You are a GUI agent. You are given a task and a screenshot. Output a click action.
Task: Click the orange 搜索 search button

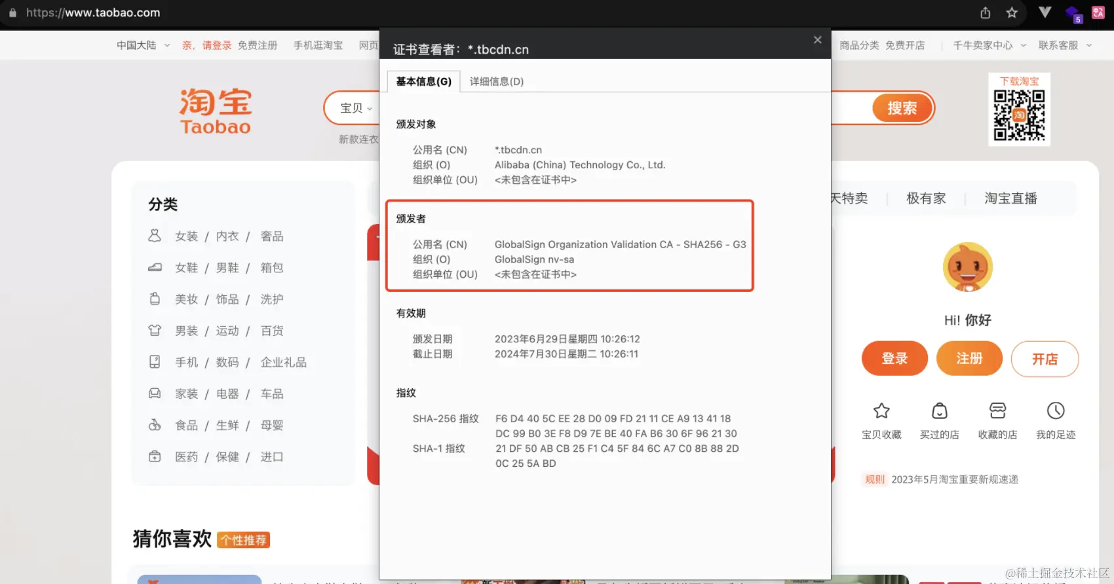point(902,108)
